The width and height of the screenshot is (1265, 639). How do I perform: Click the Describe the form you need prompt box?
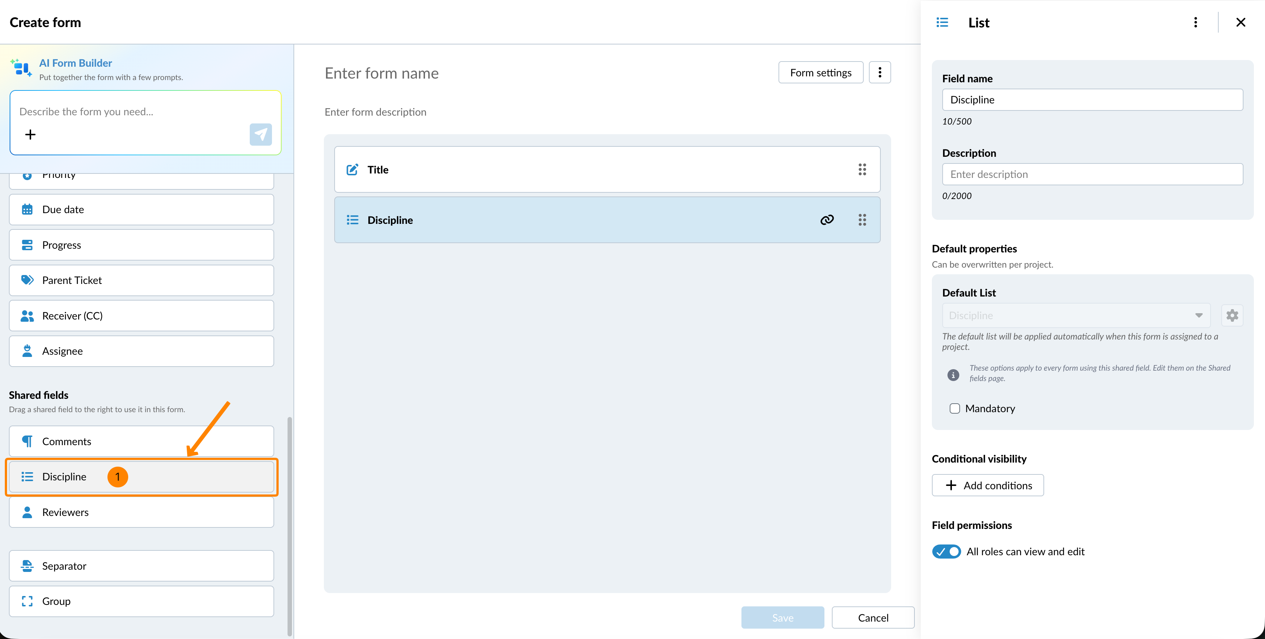145,123
